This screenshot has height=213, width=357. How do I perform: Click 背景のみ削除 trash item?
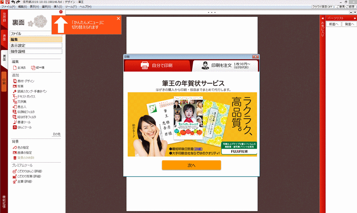point(24,158)
